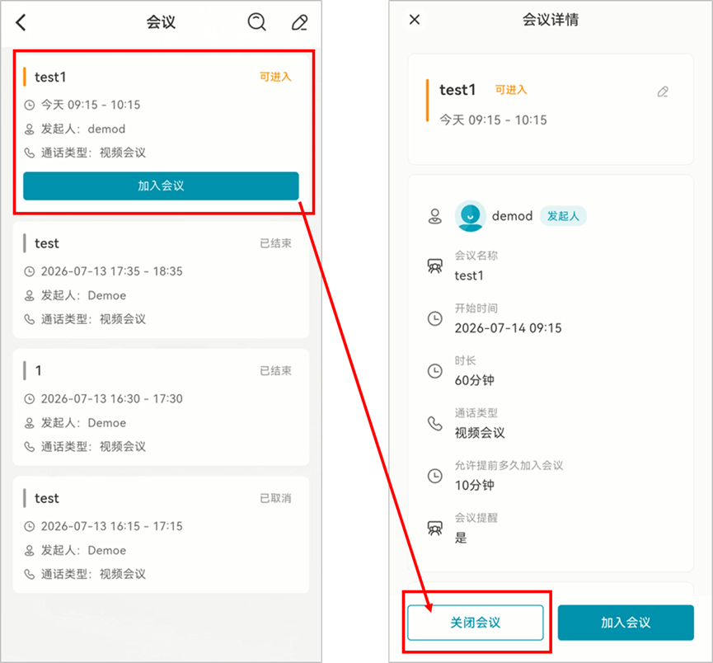Tap the clock icon beside 开始时间
The width and height of the screenshot is (713, 663).
click(x=435, y=318)
